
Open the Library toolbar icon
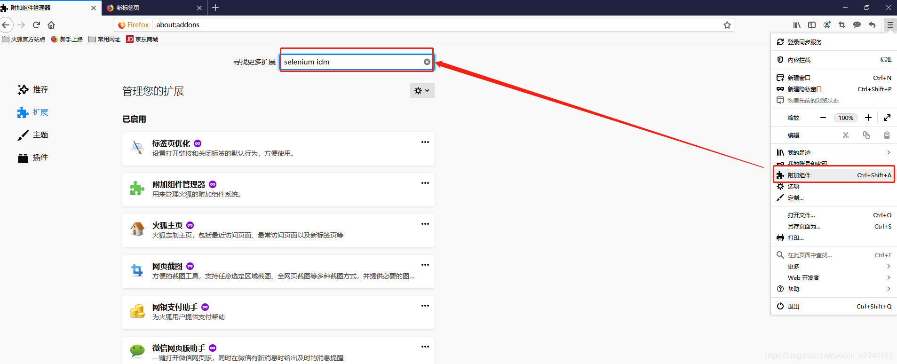[797, 25]
